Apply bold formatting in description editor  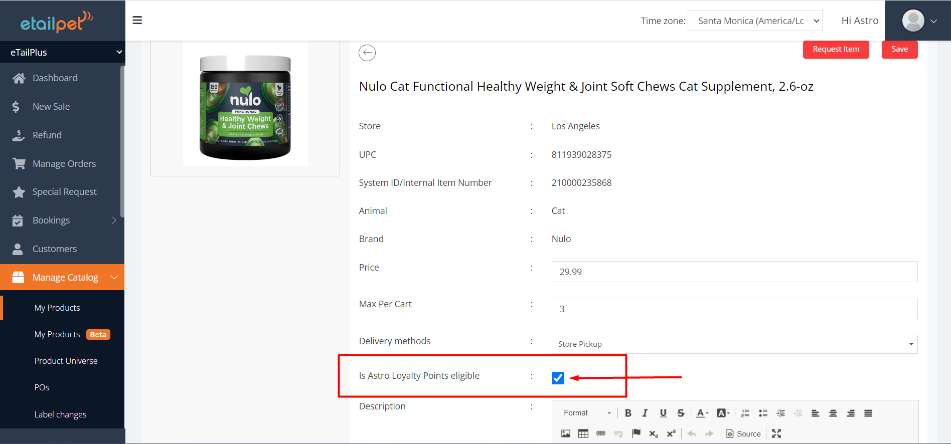click(627, 413)
